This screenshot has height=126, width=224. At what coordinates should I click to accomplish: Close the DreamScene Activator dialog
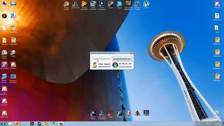point(132,53)
